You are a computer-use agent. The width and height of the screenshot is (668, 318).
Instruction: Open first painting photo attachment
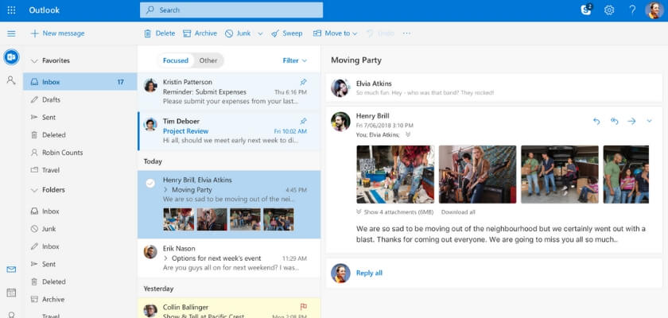(x=395, y=174)
